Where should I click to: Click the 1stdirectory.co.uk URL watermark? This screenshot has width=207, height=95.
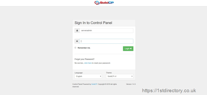pos(169,91)
